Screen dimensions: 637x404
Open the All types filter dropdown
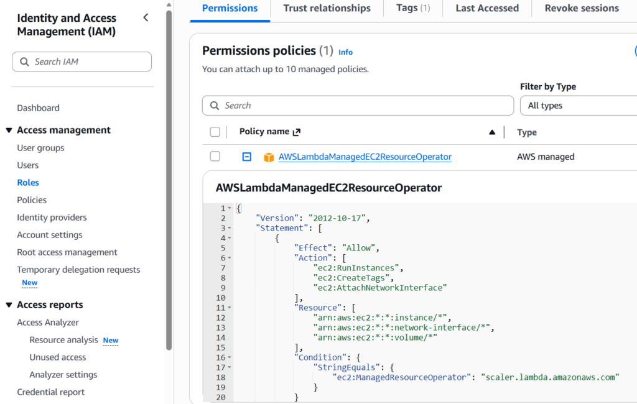click(579, 105)
